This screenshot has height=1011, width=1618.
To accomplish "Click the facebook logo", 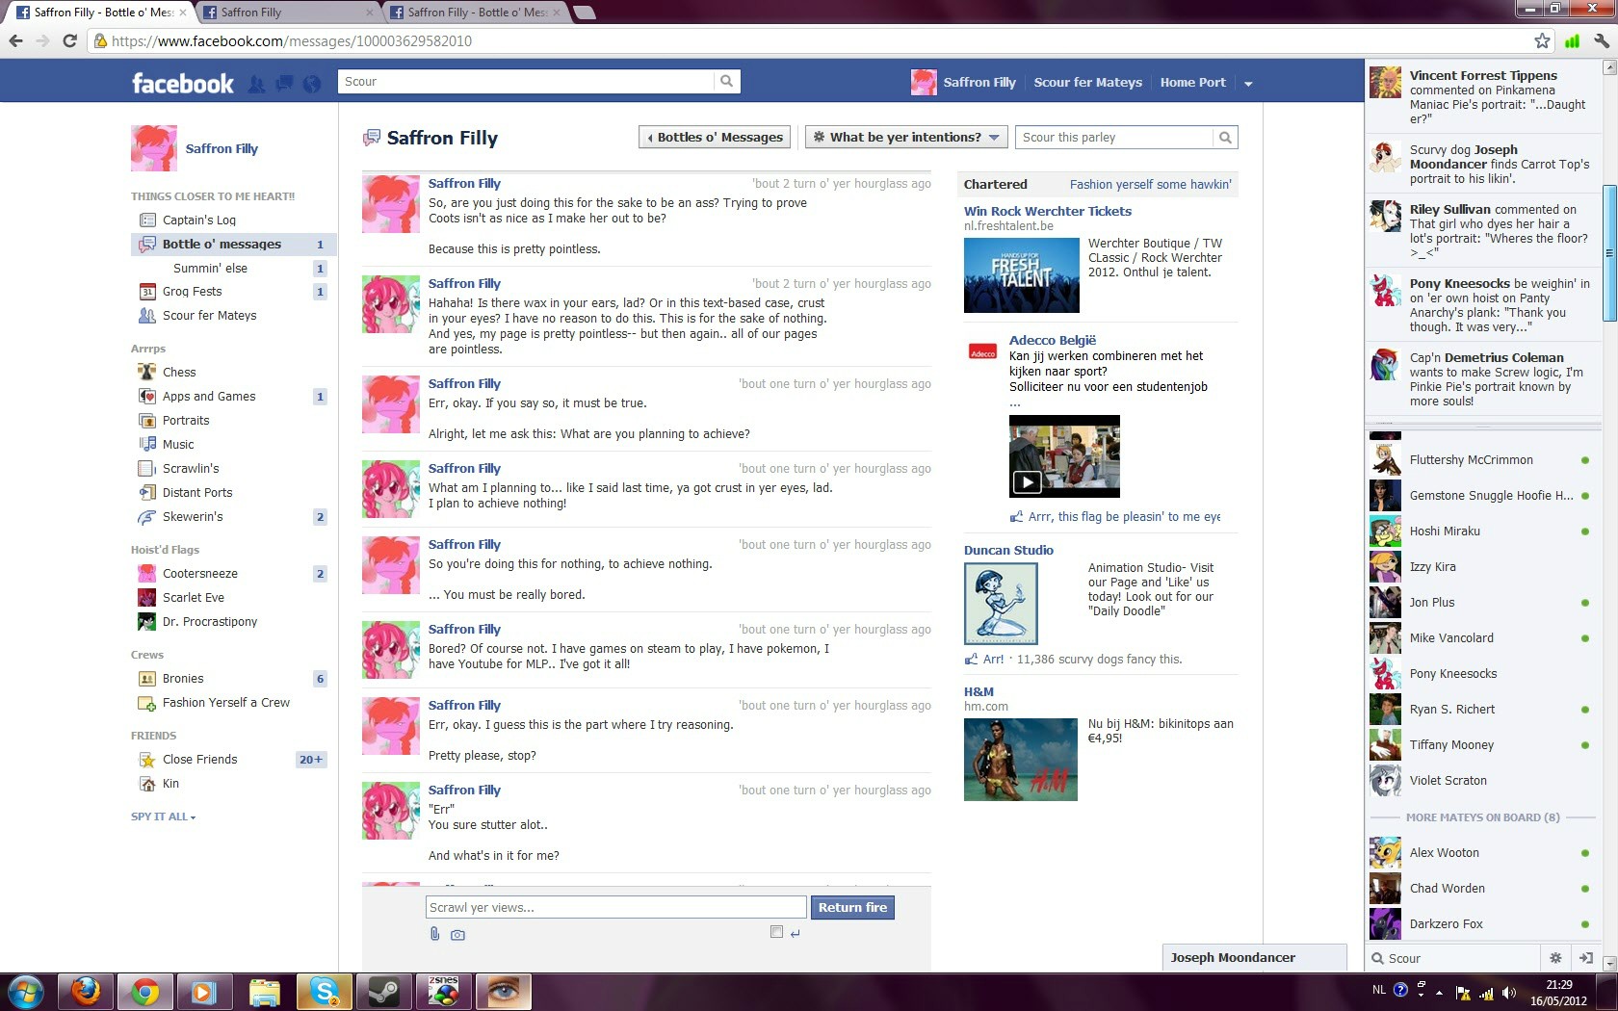I will tap(182, 83).
